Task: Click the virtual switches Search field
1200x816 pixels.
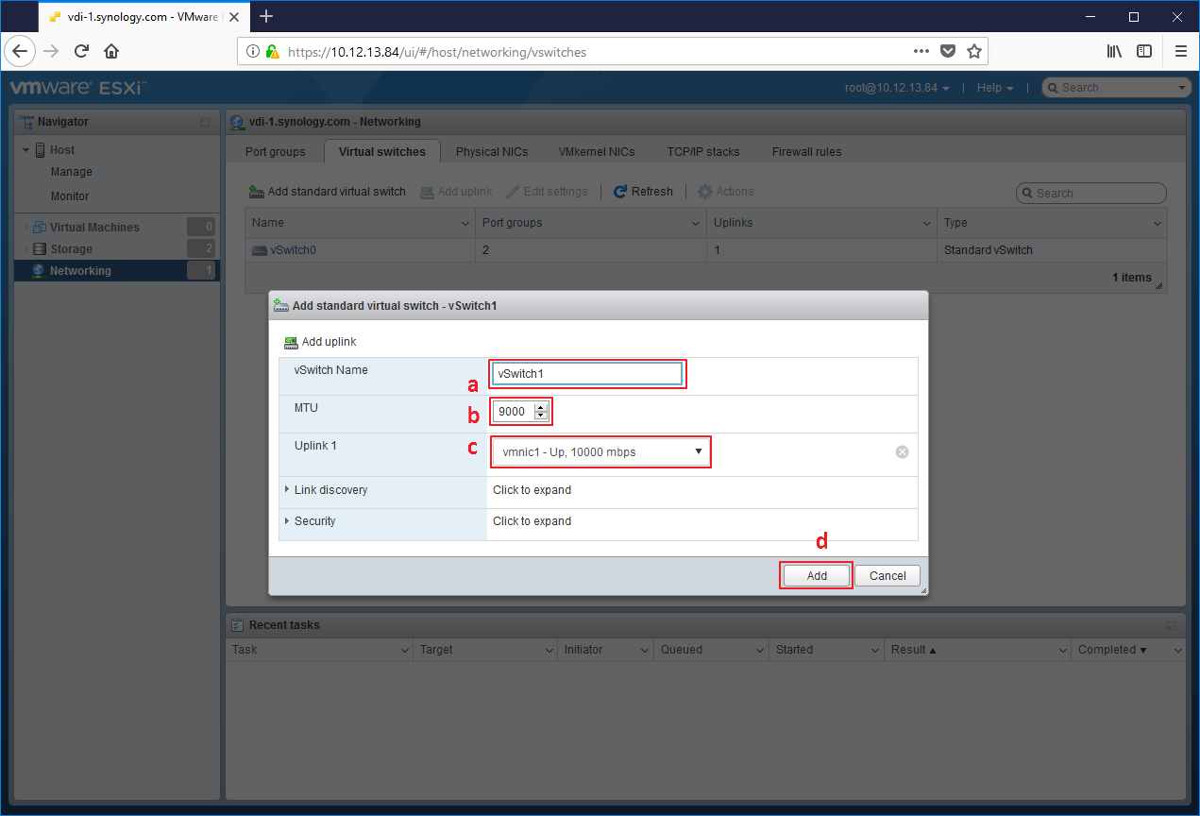Action: point(1091,193)
